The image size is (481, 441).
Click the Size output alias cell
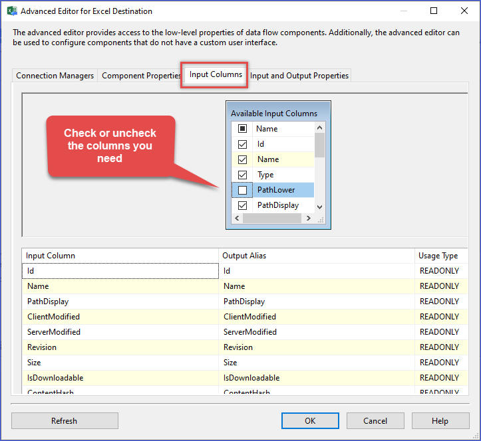(316, 363)
